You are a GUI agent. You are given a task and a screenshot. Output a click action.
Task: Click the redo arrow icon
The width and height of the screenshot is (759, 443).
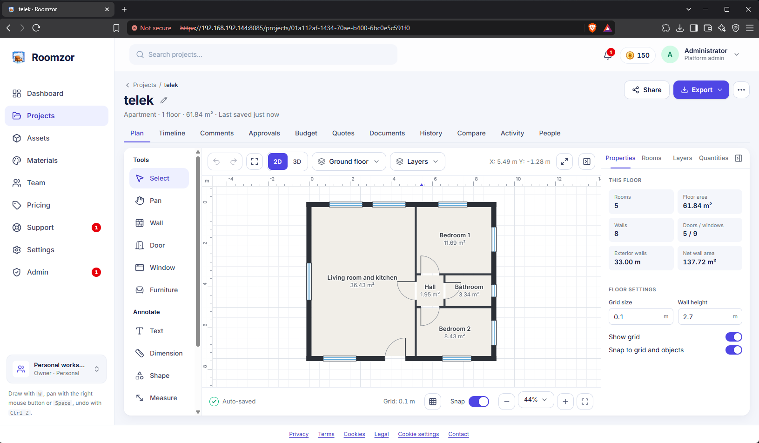tap(234, 161)
